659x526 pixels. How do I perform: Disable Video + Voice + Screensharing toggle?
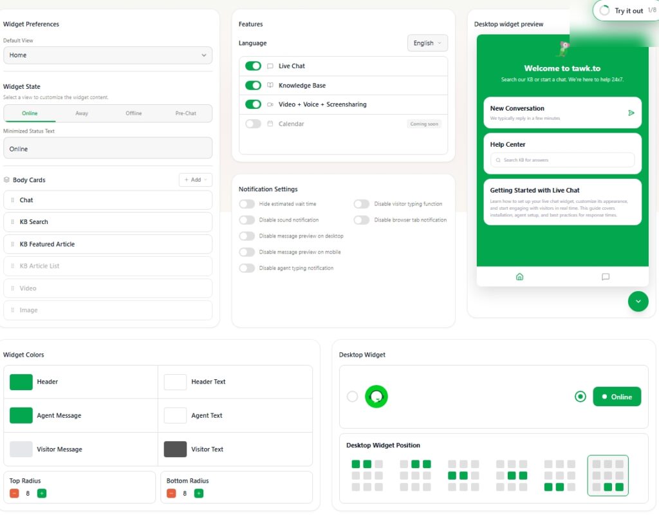point(253,104)
